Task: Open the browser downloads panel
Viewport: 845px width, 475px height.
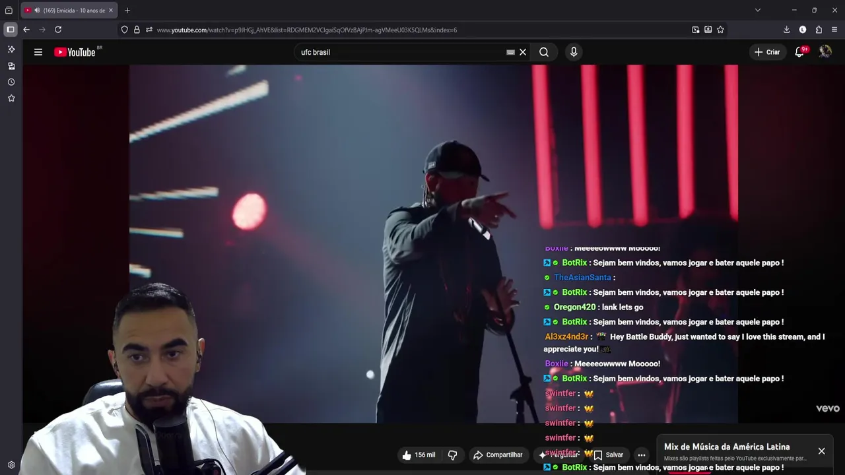Action: 786,30
